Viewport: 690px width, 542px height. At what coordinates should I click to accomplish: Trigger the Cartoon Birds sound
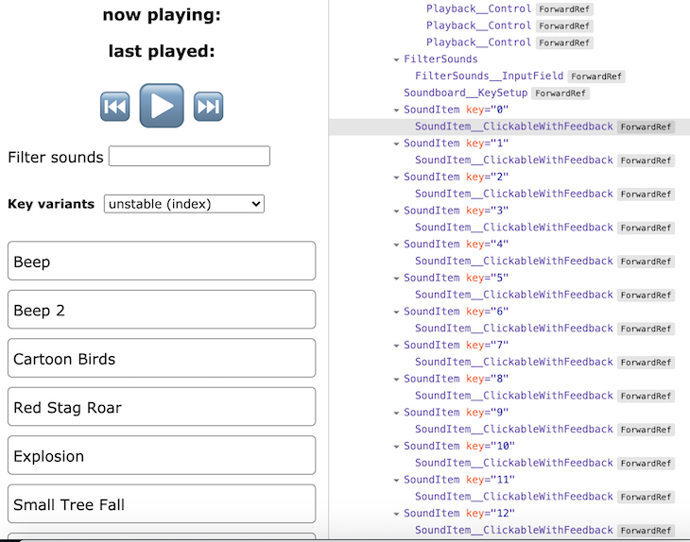tap(162, 359)
